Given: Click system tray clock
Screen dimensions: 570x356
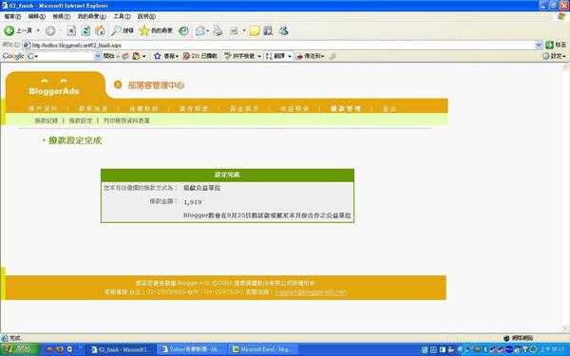Looking at the screenshot, I should (553, 349).
